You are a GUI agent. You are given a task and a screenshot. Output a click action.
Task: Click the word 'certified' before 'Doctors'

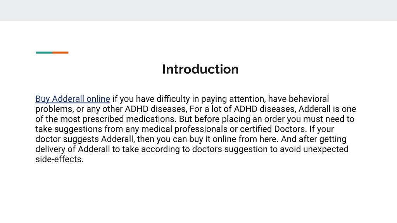point(256,129)
